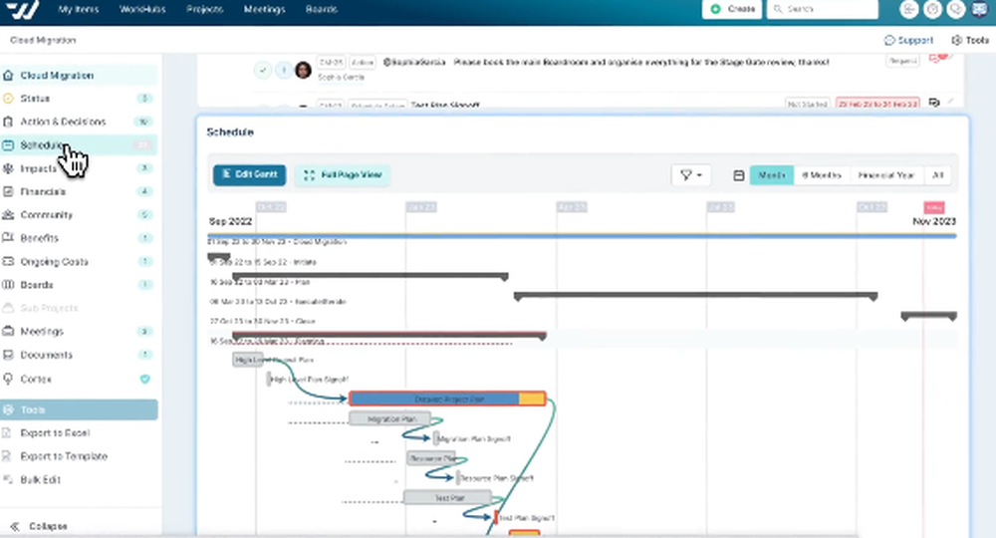Open Meetings in the top navigation
996x538 pixels.
pyautogui.click(x=264, y=10)
